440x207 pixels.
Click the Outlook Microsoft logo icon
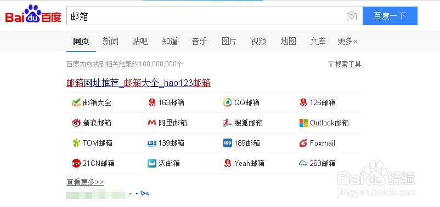(x=303, y=123)
